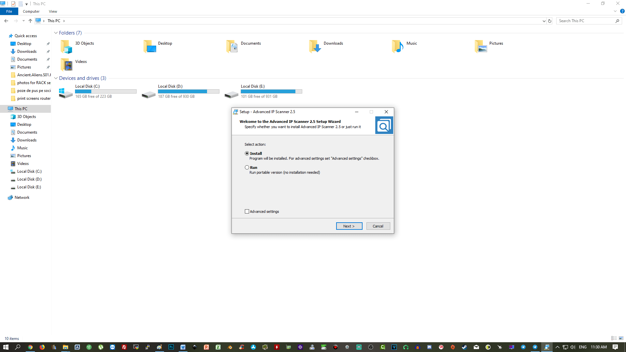Screen dimensions: 626x352
Task: Open PowerPoint from the taskbar
Action: [x=206, y=347]
